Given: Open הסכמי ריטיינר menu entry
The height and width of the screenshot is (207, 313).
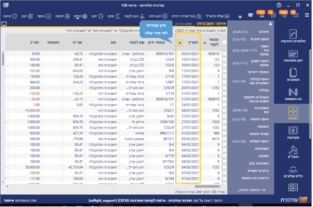Looking at the screenshot, I should coord(258,72).
